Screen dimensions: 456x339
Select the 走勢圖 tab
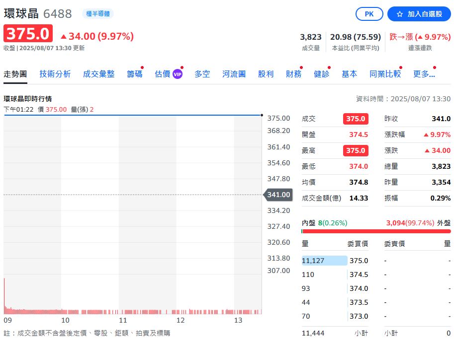15,74
